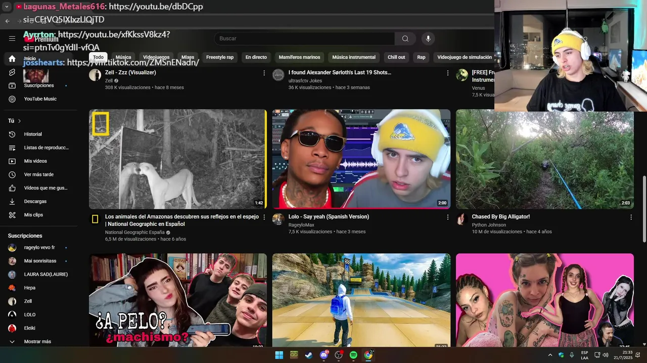This screenshot has height=363, width=647.
Task: Expand the Tú section chevron
Action: click(19, 121)
